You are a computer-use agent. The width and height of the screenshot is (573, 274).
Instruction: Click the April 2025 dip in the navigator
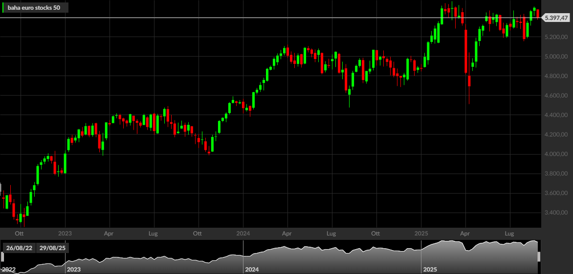(466, 250)
